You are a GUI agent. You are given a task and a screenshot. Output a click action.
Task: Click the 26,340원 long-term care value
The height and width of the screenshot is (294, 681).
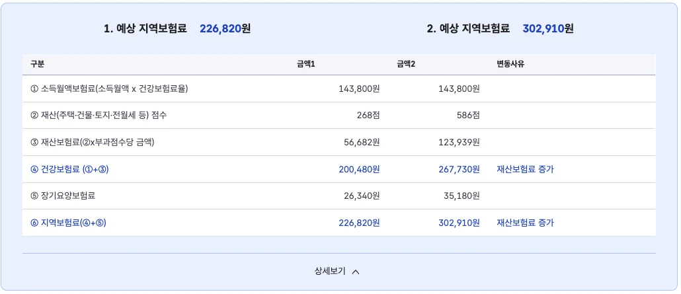click(362, 196)
